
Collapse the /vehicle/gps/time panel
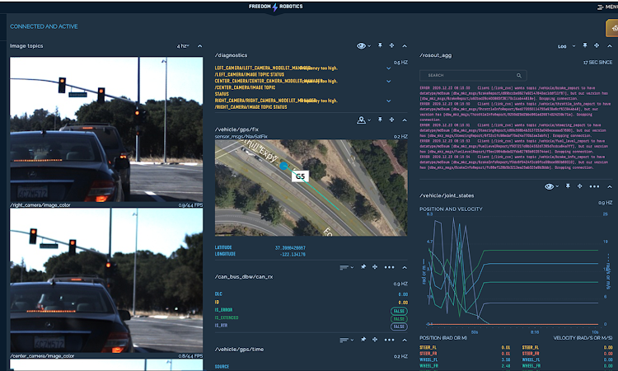click(405, 340)
